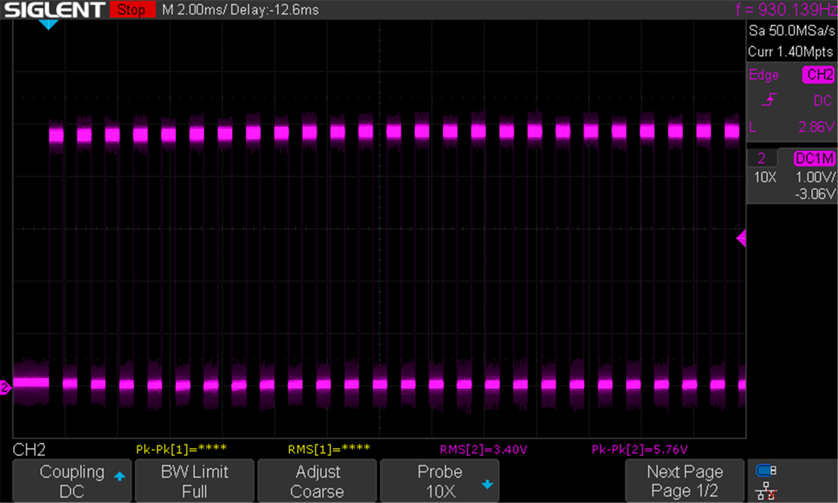
Task: Click the -3.06V vertical offset value
Action: click(815, 194)
